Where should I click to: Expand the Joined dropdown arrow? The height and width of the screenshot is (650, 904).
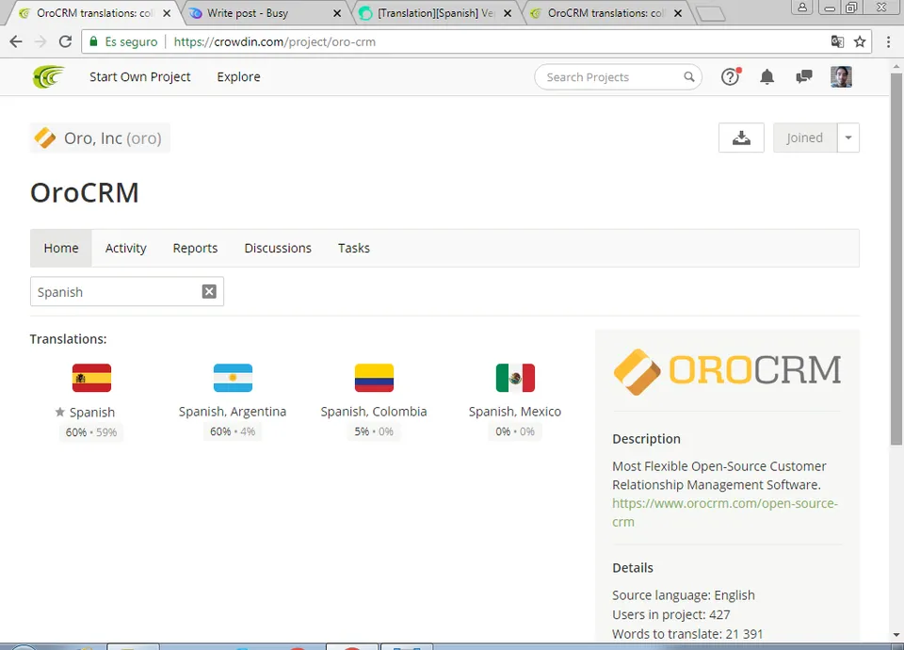[848, 138]
